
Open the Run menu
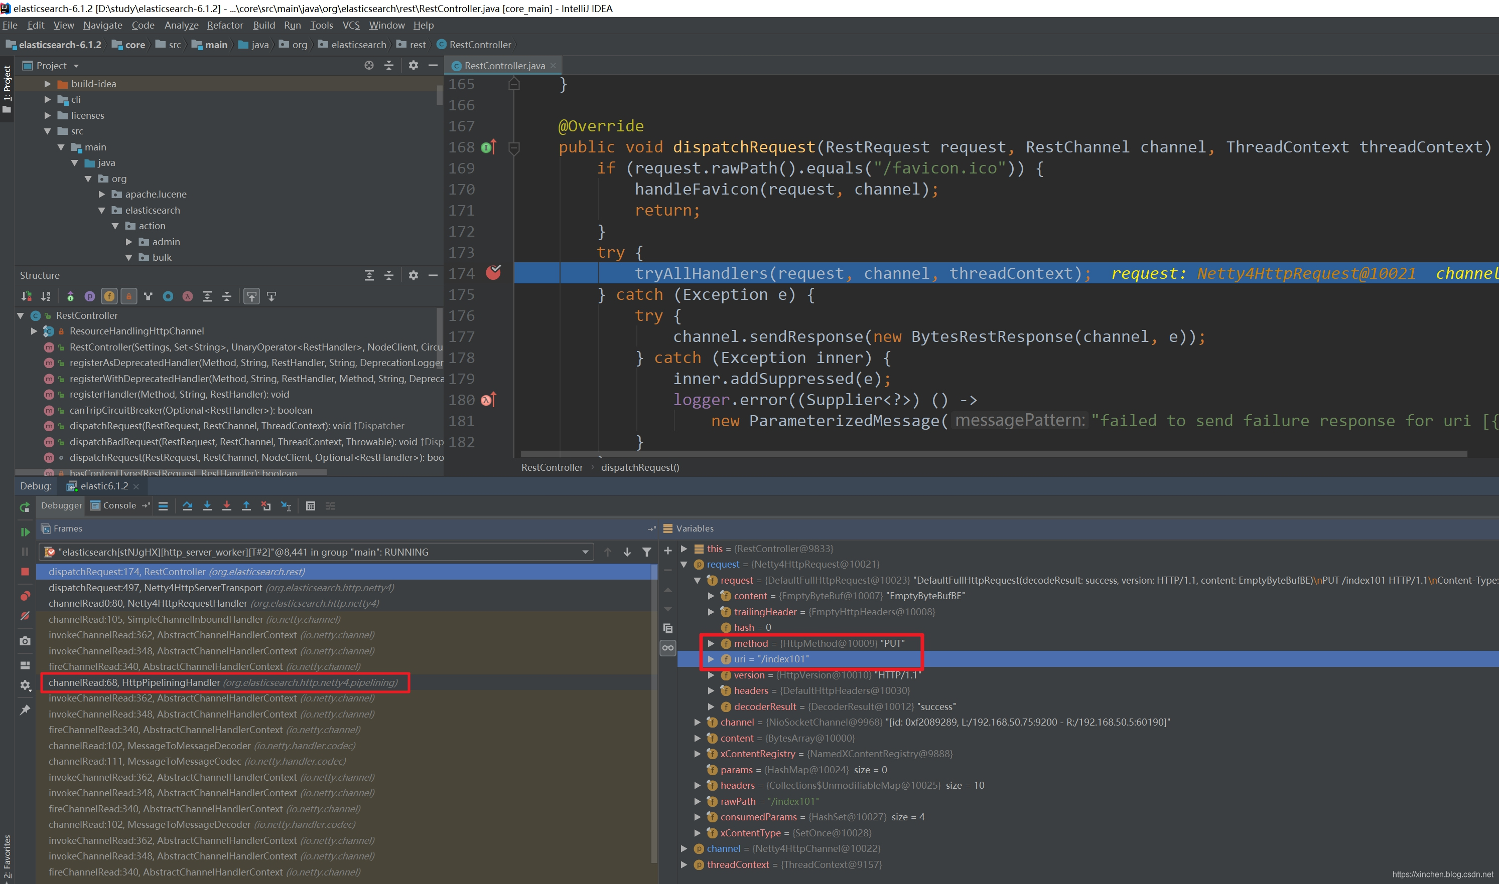point(292,25)
